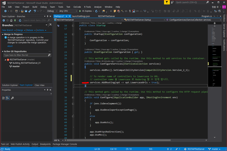Image resolution: width=227 pixels, height=151 pixels.
Task: Click the Open File folder icon
Action: [x=22, y=11]
